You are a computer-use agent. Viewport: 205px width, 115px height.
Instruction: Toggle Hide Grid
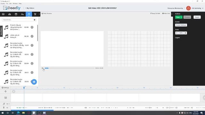pyautogui.click(x=166, y=13)
